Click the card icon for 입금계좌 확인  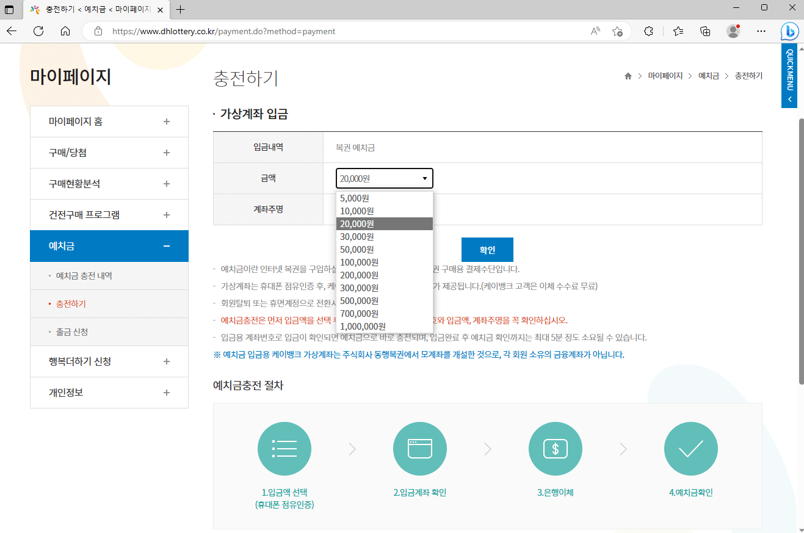419,448
